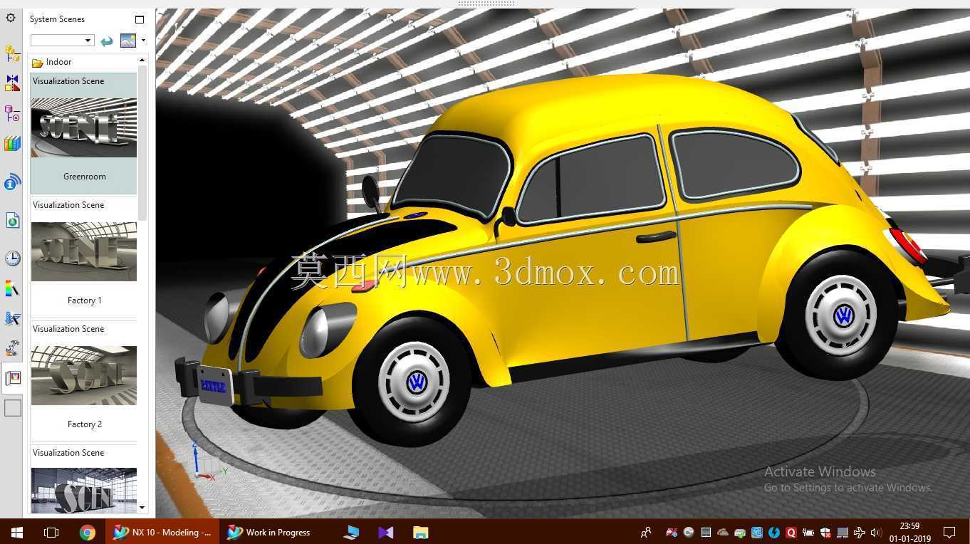Viewport: 970px width, 544px height.
Task: Click the scenes list scroll up arrow
Action: click(x=142, y=60)
